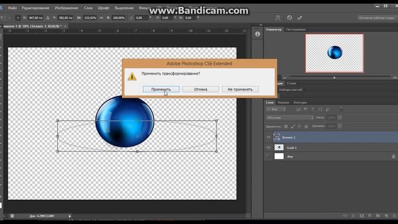Click the Фон layer lock icon

(x=393, y=156)
